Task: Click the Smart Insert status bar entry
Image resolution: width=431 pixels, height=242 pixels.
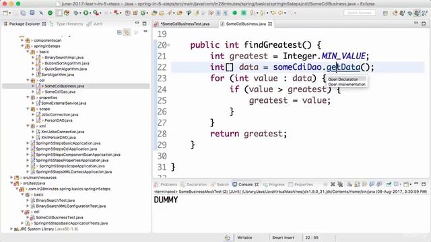Action: pos(283,237)
